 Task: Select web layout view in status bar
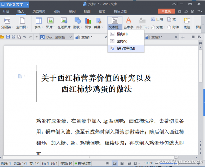(x=129, y=163)
